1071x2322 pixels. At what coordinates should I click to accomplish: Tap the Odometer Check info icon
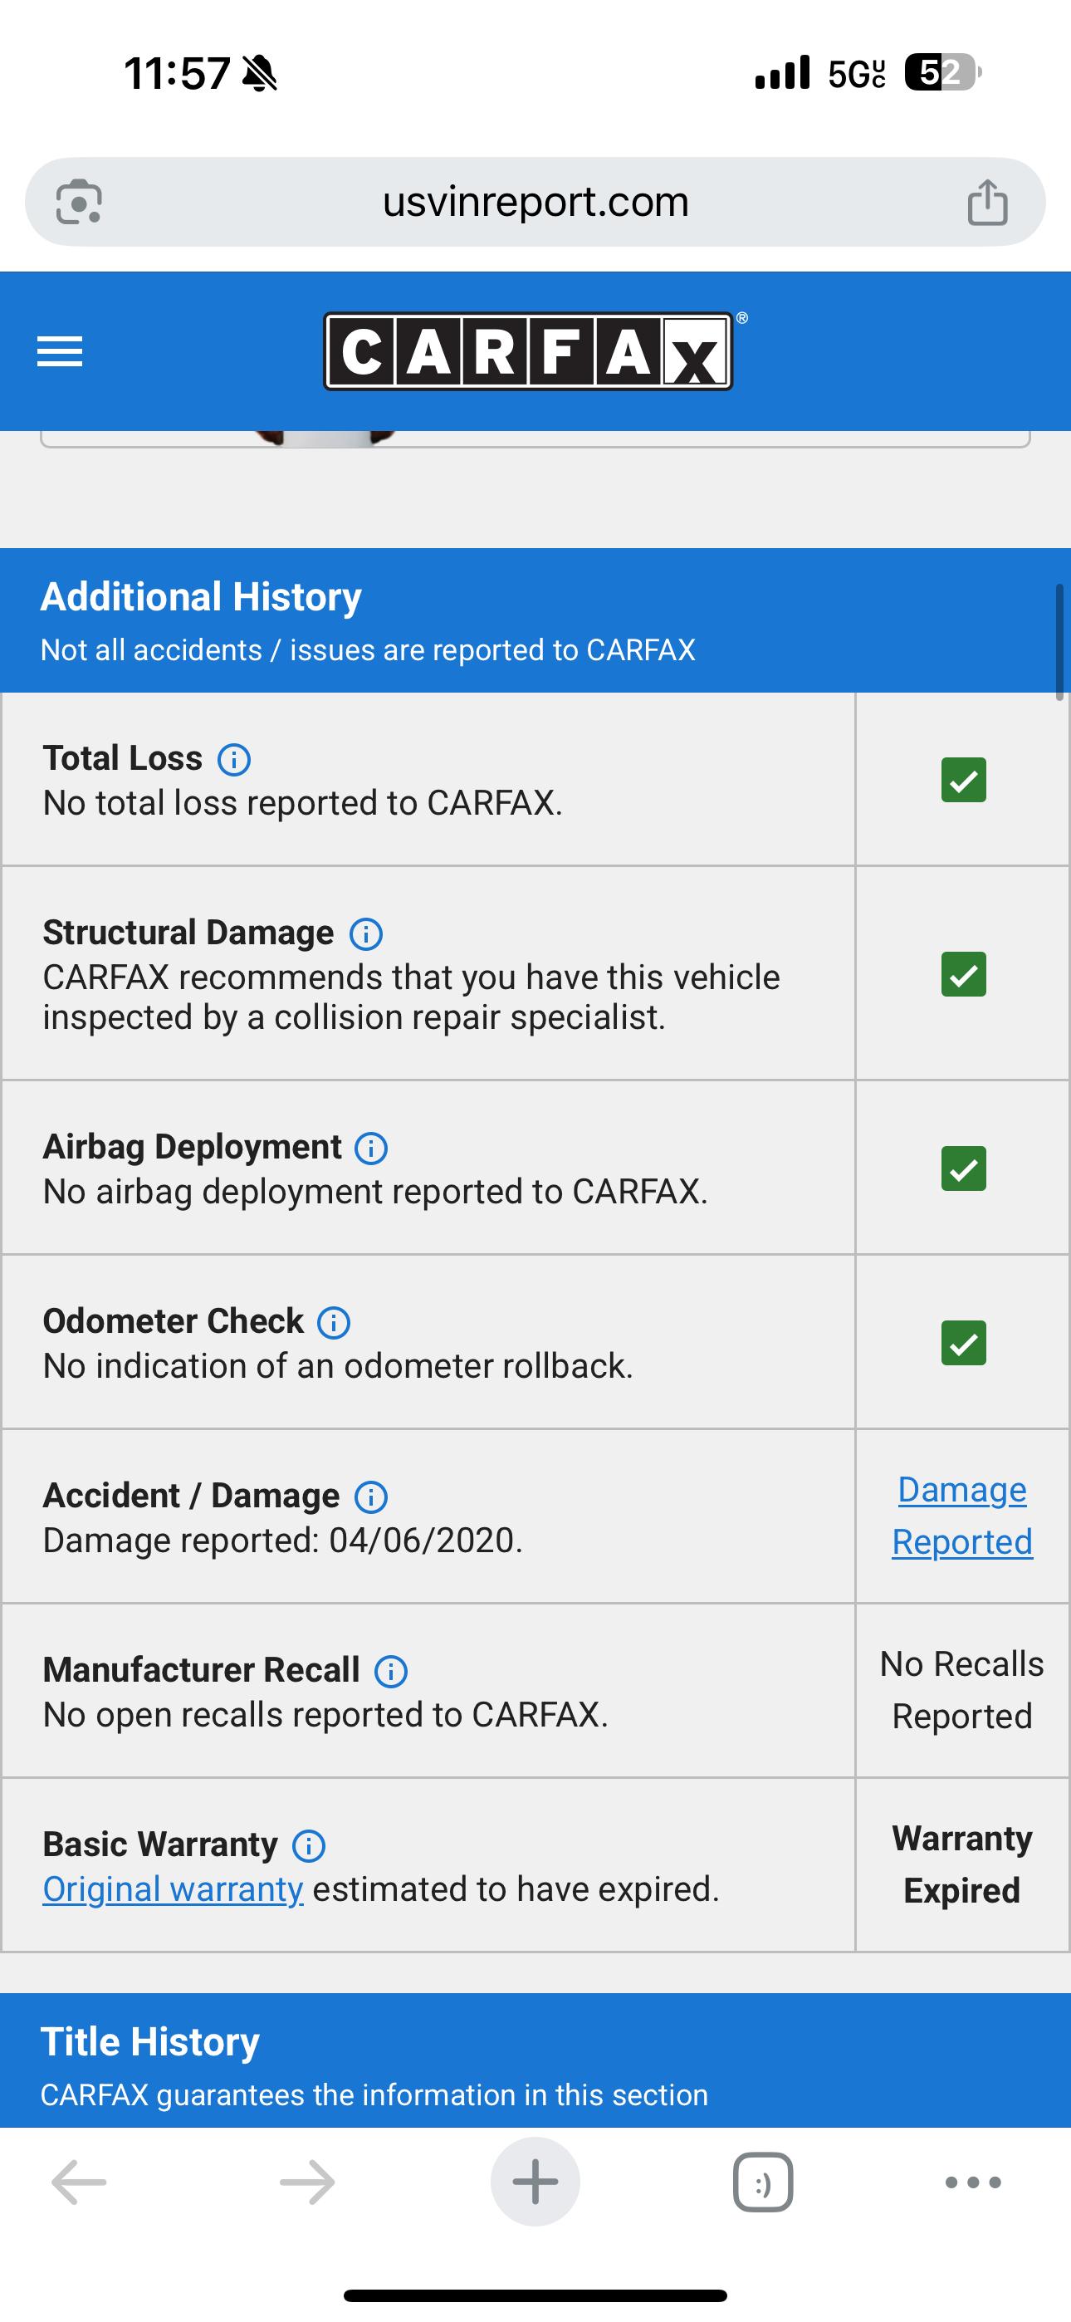coord(333,1322)
